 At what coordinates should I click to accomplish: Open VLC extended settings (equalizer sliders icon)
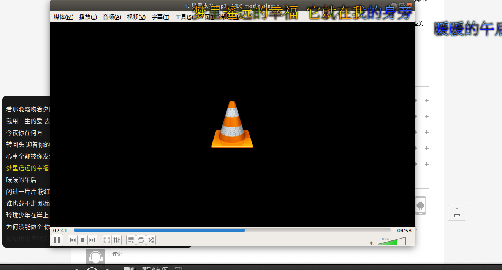pos(117,240)
